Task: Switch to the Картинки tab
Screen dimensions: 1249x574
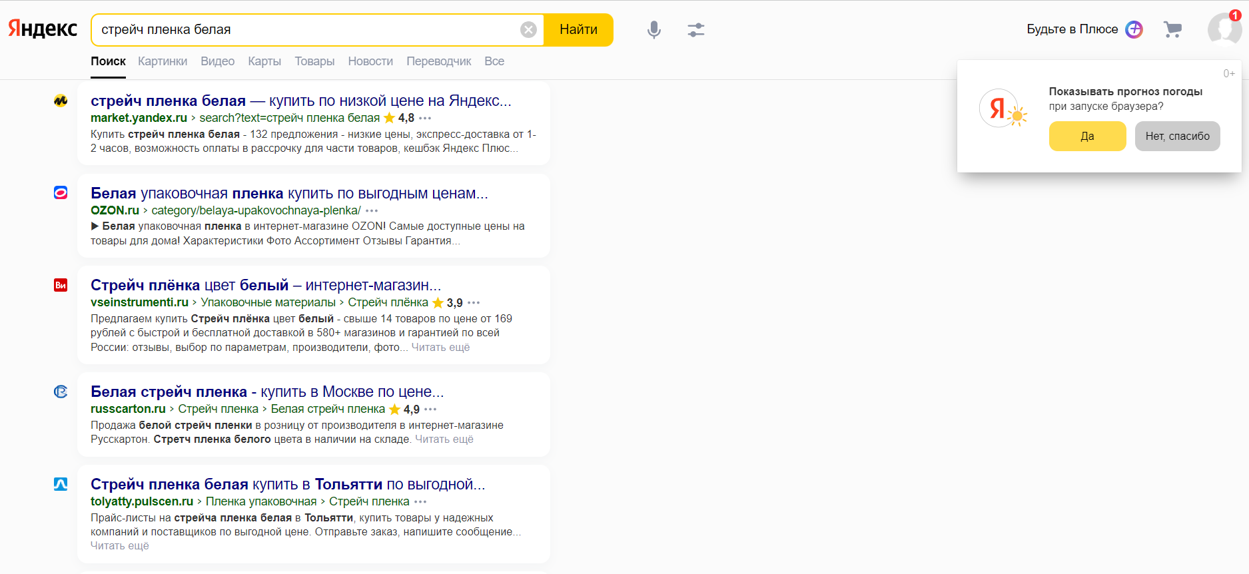Action: tap(163, 61)
